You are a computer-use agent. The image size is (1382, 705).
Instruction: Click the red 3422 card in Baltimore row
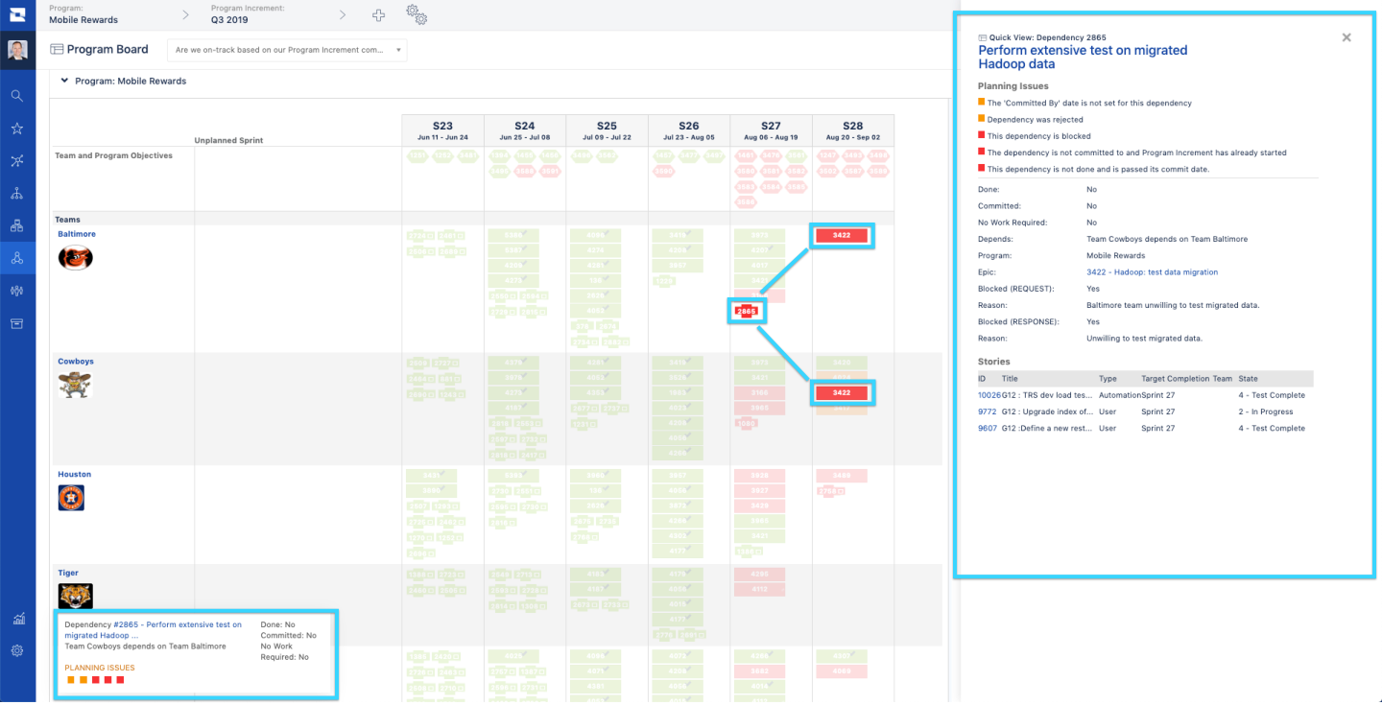click(x=842, y=235)
